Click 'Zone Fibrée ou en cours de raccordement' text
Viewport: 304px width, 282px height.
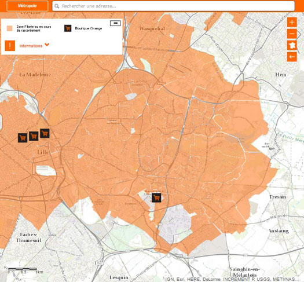pyautogui.click(x=34, y=28)
